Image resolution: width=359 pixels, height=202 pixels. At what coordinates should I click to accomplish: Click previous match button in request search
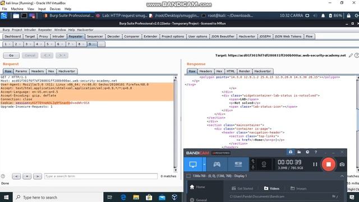click(x=16, y=176)
